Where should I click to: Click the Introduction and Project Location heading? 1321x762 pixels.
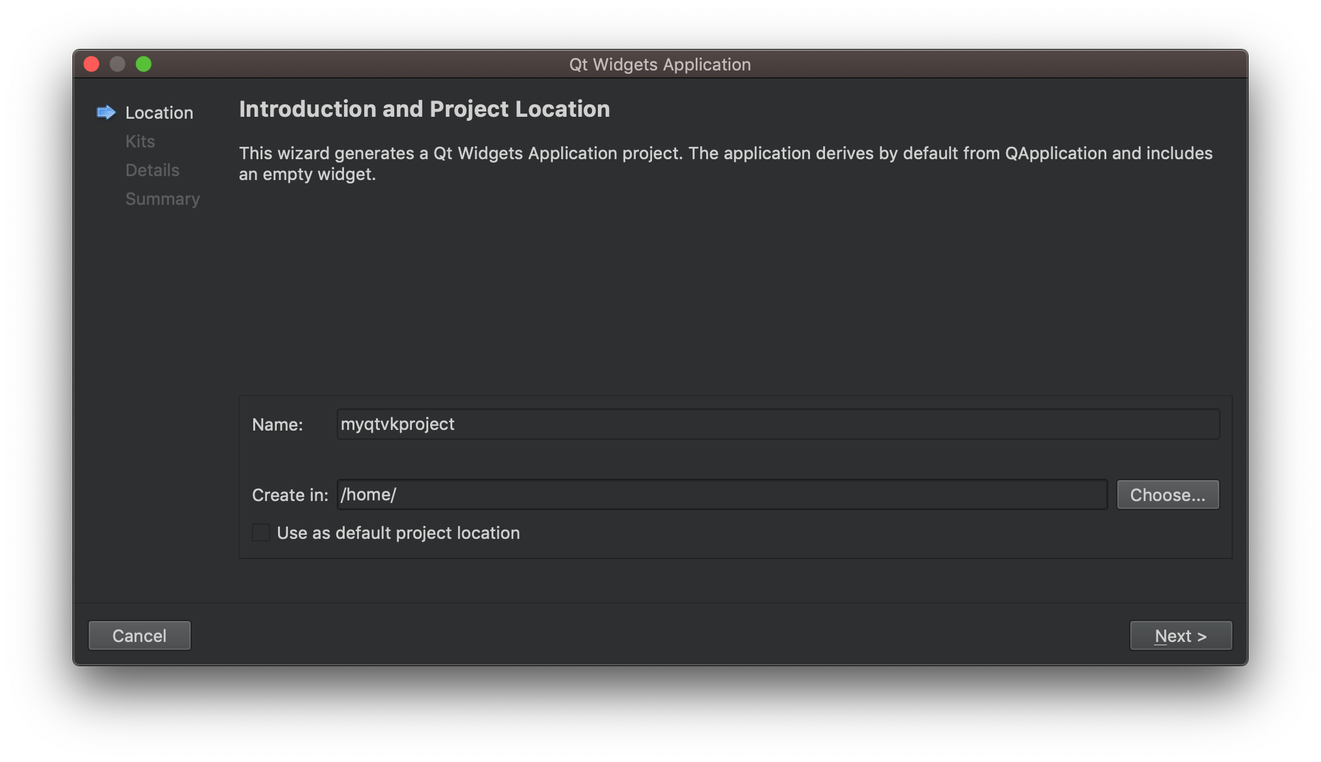click(424, 109)
